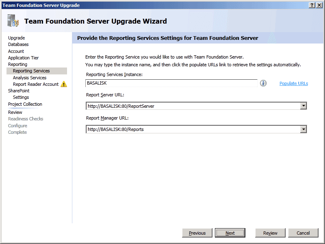Go to the Account step
This screenshot has height=244, width=325.
[x=16, y=51]
